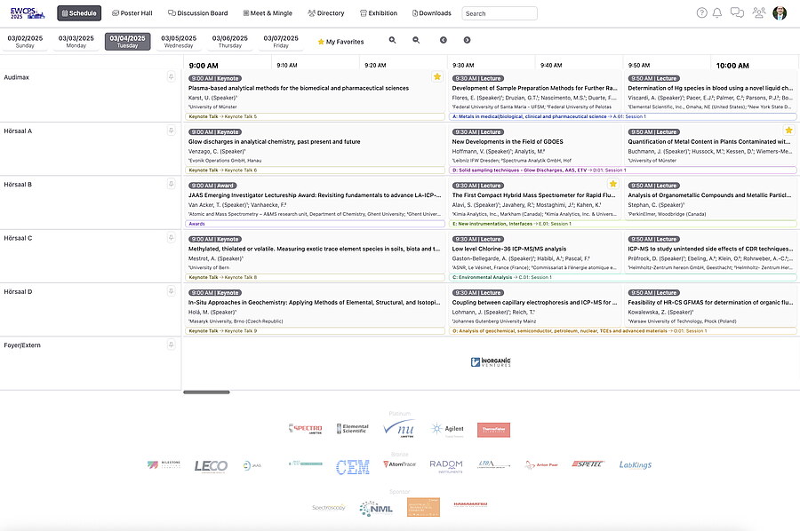Select date 03/04/2025 Tuesday

(127, 41)
